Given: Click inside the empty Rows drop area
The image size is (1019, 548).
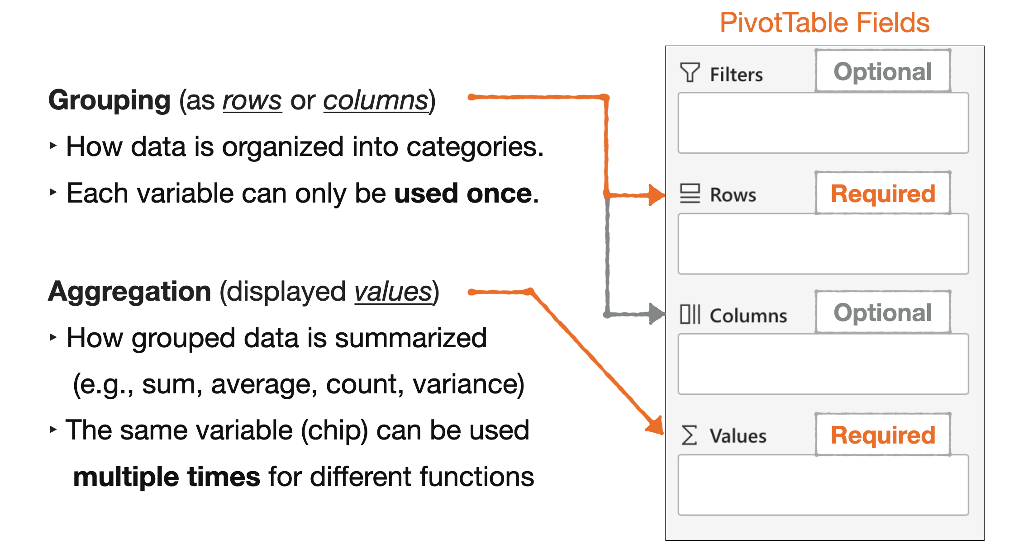Looking at the screenshot, I should click(x=823, y=244).
